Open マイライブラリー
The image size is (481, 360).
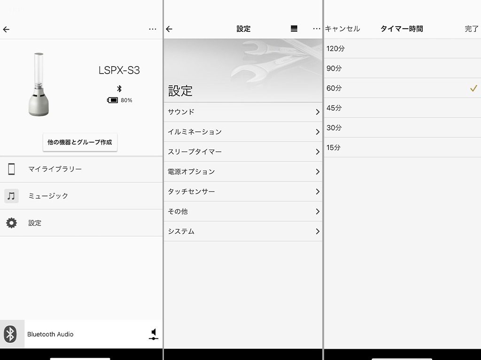(81, 169)
